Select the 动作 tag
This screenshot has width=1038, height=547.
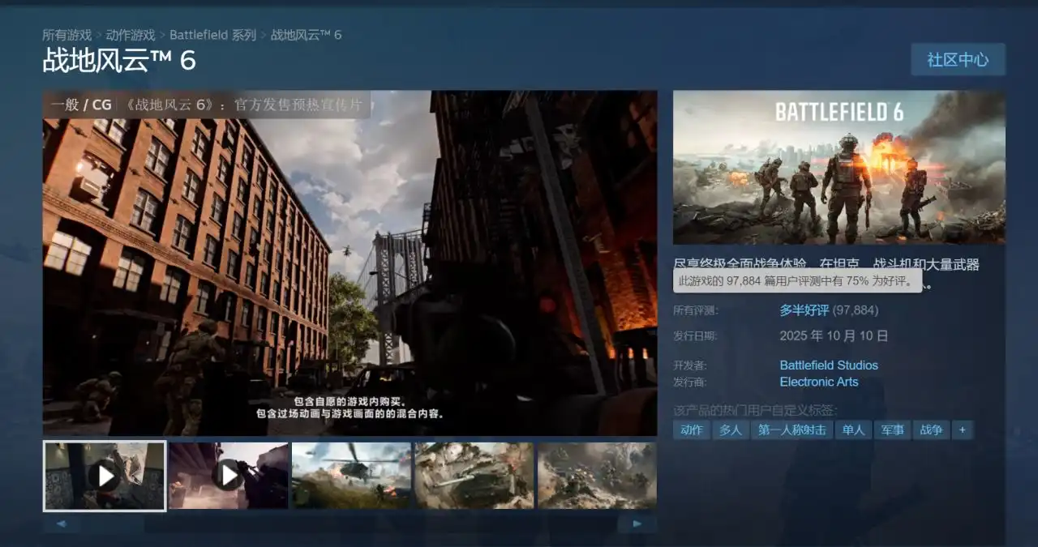click(x=691, y=430)
